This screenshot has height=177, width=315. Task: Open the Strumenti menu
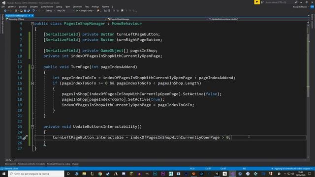[78, 6]
